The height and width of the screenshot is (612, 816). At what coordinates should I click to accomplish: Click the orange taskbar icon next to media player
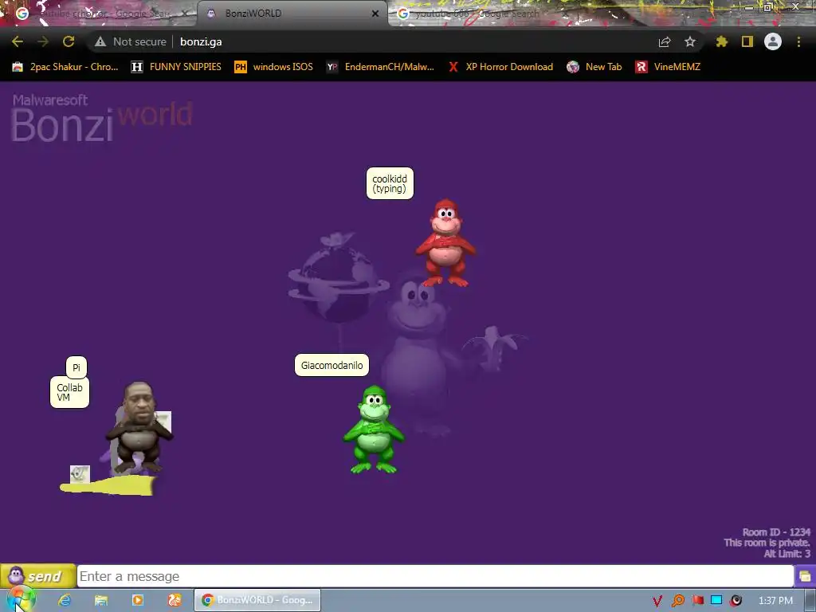175,601
